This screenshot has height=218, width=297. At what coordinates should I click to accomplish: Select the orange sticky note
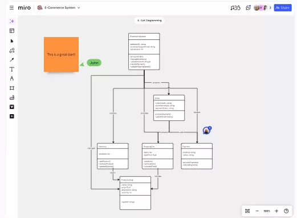[x=61, y=54]
